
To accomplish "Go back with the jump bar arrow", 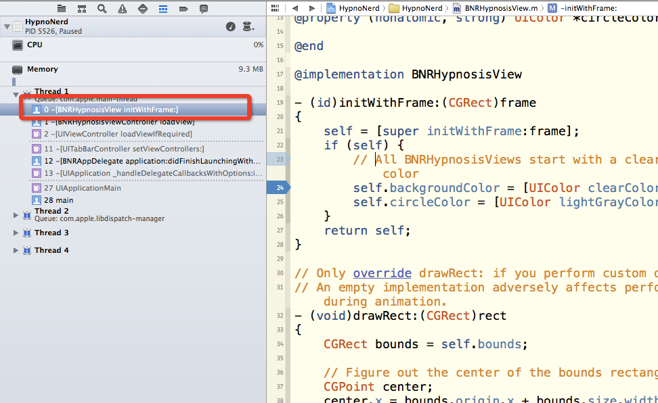I will pyautogui.click(x=295, y=8).
